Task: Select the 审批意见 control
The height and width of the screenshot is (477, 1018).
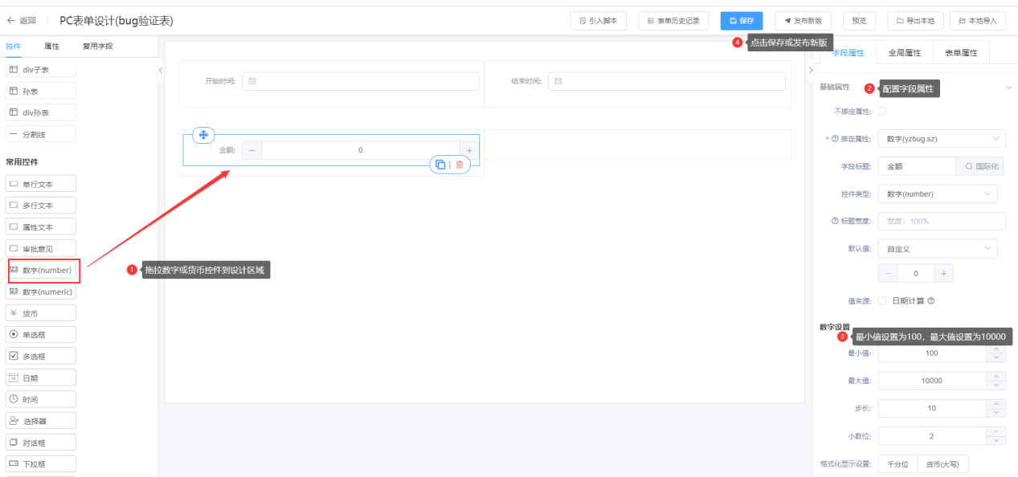Action: coord(41,248)
